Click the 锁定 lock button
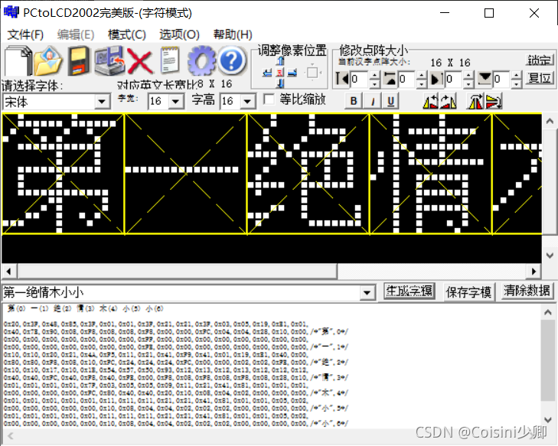Screen dimensions: 558x446 coord(540,60)
